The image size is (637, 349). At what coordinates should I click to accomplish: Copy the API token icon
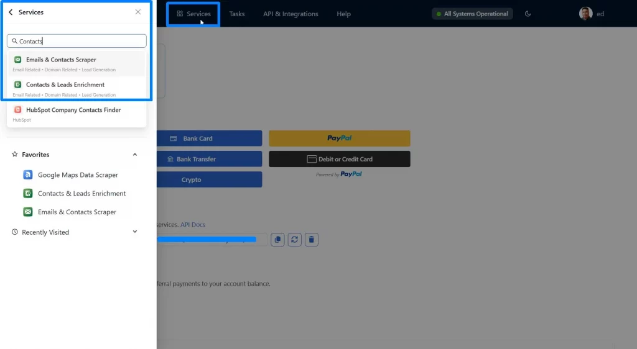pos(277,240)
